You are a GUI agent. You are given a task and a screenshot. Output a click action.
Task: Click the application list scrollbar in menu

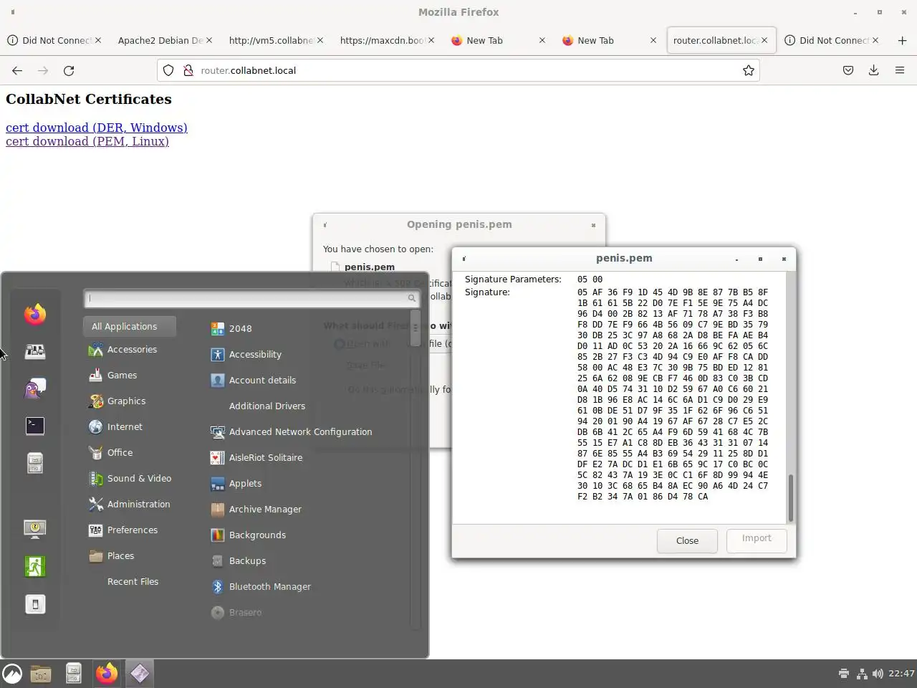tap(415, 328)
